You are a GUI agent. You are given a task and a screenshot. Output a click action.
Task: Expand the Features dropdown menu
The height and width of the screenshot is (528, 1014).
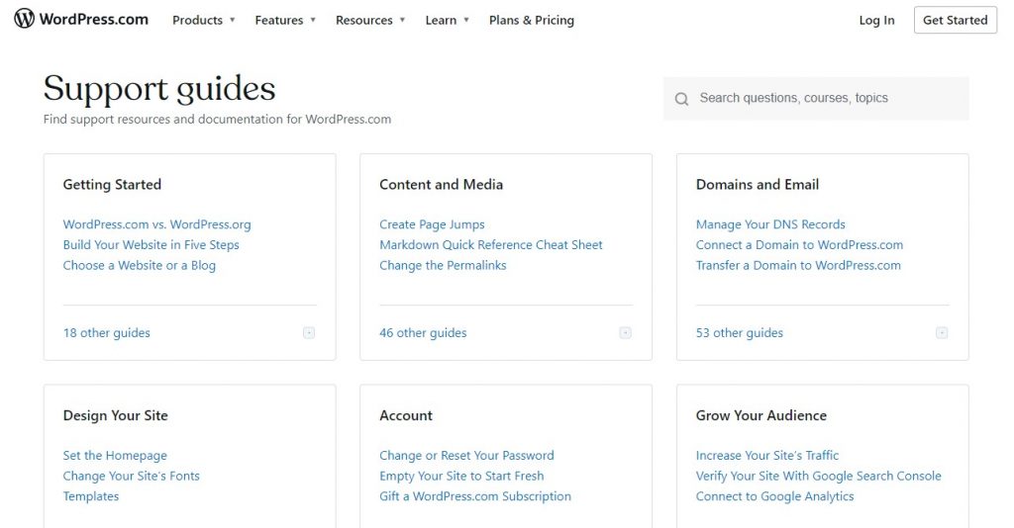click(x=285, y=20)
